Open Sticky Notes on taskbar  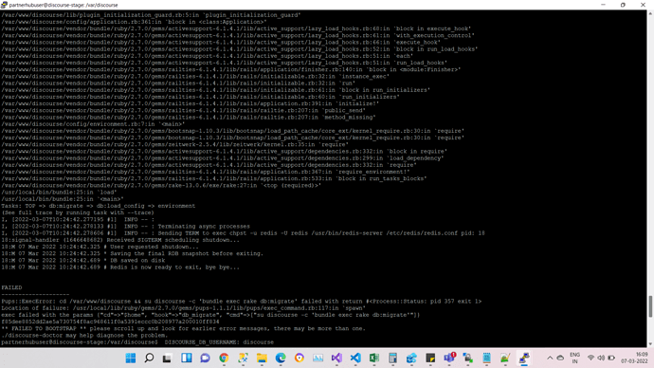click(430, 358)
